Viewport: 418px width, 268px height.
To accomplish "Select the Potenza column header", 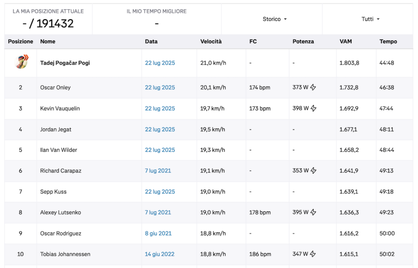I will (303, 42).
